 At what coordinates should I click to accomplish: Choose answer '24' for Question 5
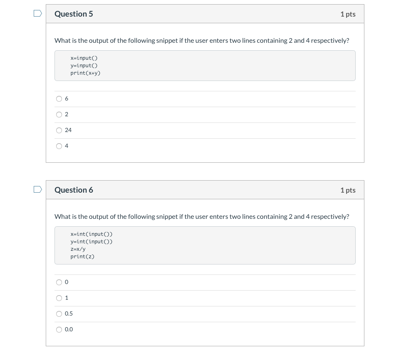point(59,130)
